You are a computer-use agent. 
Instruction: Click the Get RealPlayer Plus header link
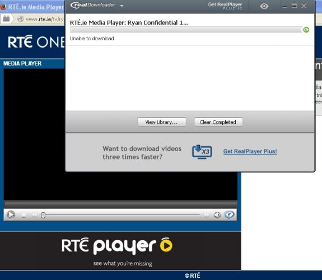pos(225,6)
